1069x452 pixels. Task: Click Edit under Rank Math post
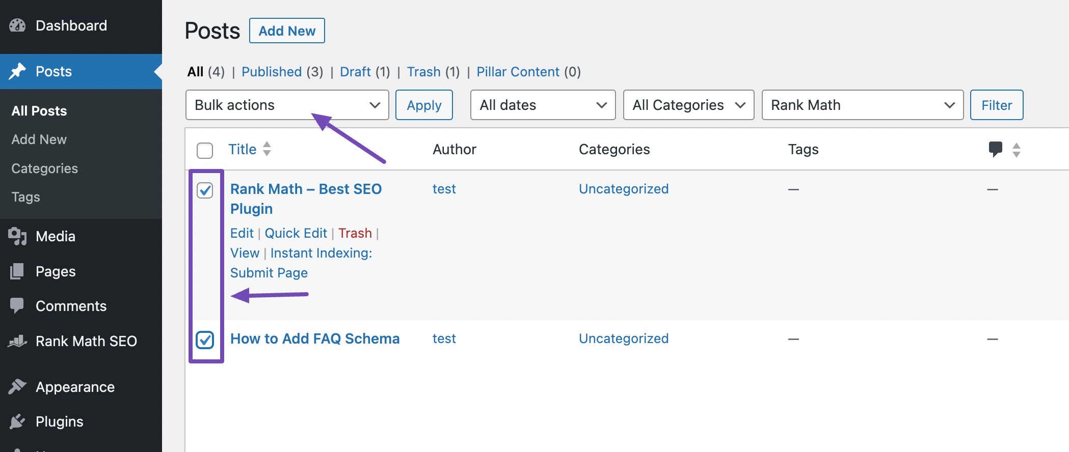242,233
